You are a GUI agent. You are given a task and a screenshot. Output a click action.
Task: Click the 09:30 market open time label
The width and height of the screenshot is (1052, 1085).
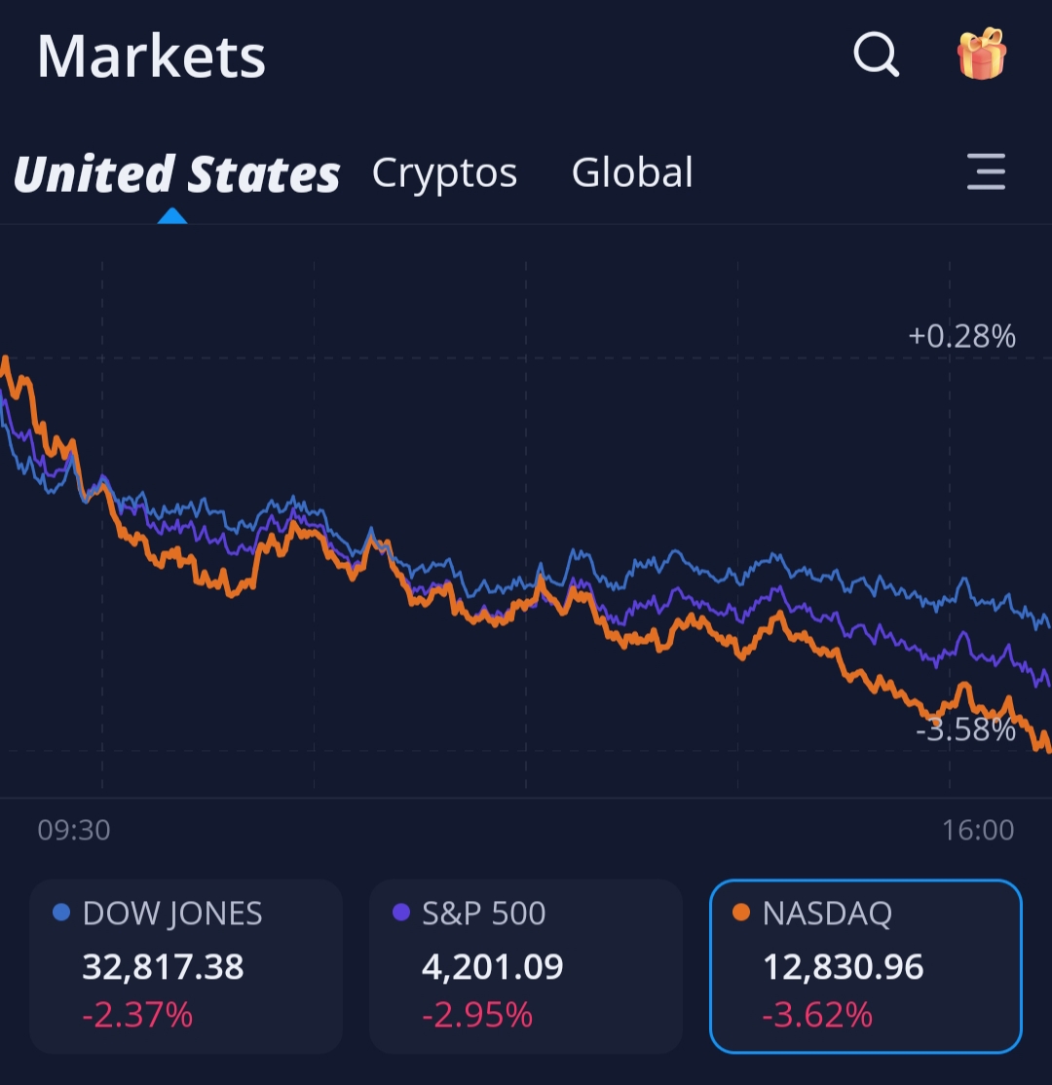coord(74,830)
